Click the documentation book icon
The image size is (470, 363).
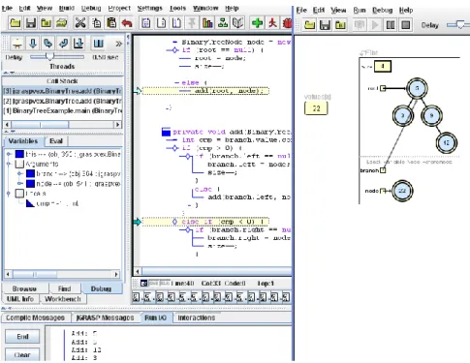point(237,23)
